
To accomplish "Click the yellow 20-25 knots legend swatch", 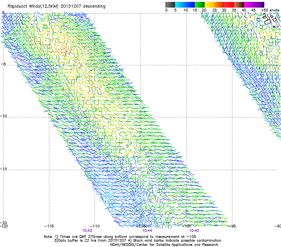I will [210, 5].
